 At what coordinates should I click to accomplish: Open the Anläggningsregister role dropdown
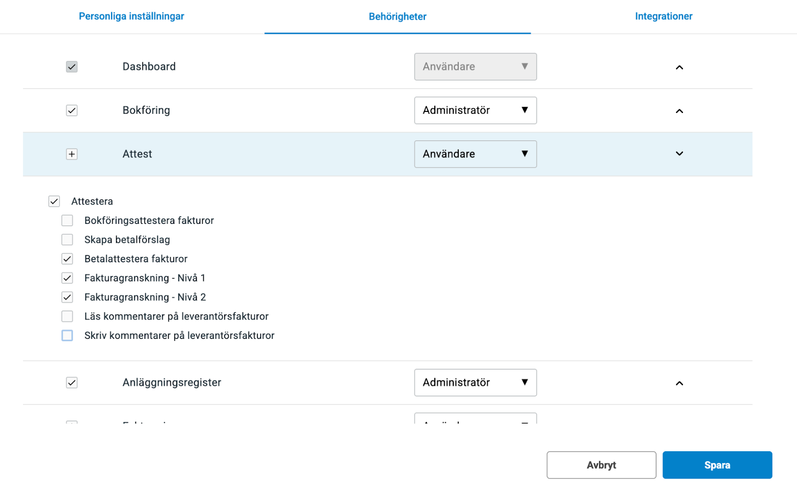[x=475, y=383]
